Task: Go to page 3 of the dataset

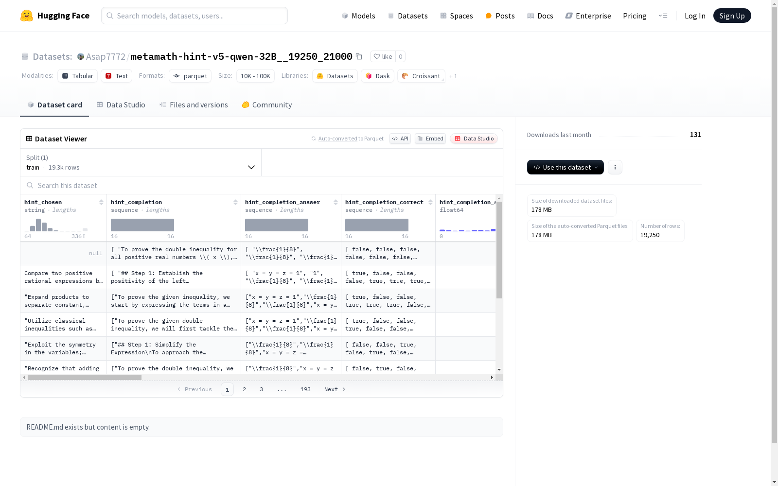Action: [x=261, y=389]
